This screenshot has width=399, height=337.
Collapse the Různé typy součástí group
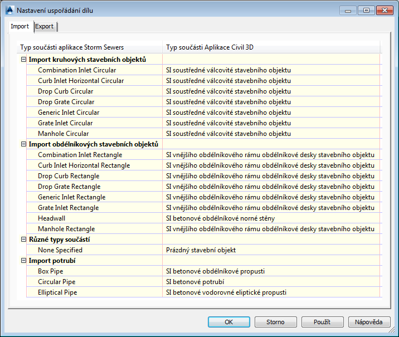point(23,240)
